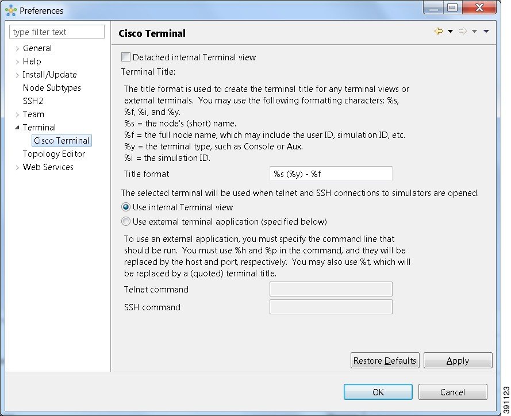Select Use internal Terminal view
This screenshot has height=416, width=511.
(x=125, y=207)
